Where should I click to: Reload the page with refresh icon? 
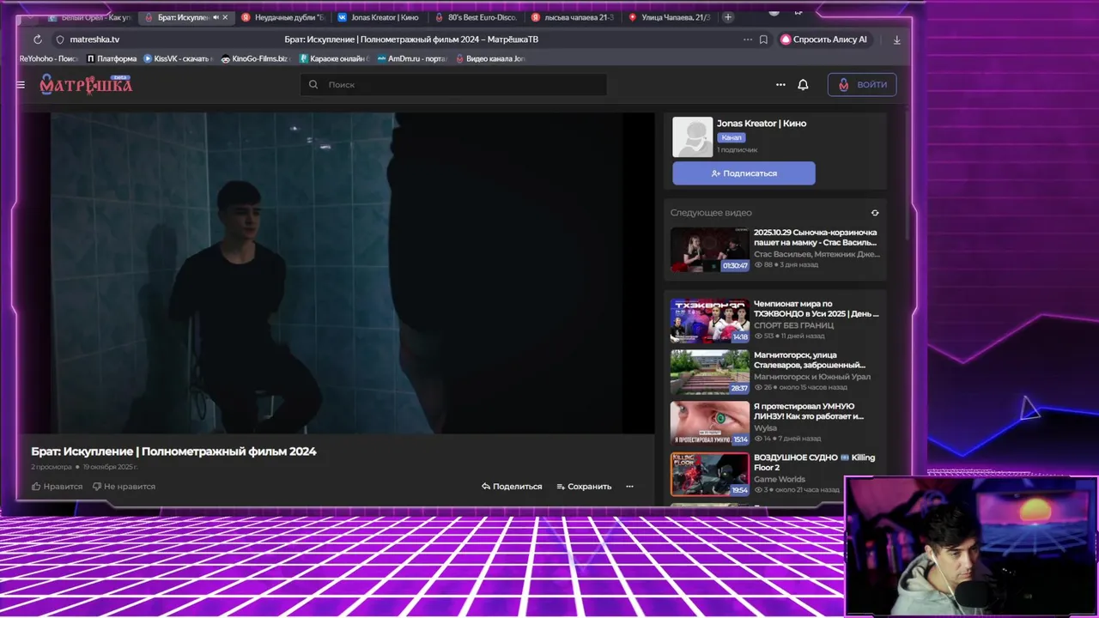point(38,39)
